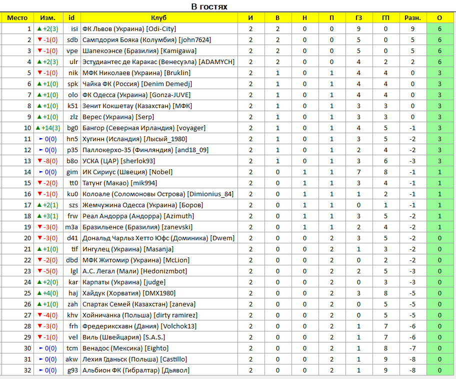
Task: Click the green up arrow in Бангор row
Action: pyautogui.click(x=38, y=128)
